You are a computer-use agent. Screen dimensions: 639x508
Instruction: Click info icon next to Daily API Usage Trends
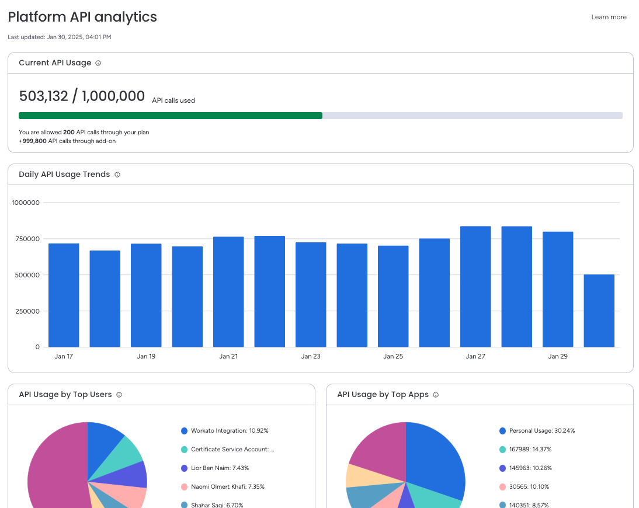117,175
